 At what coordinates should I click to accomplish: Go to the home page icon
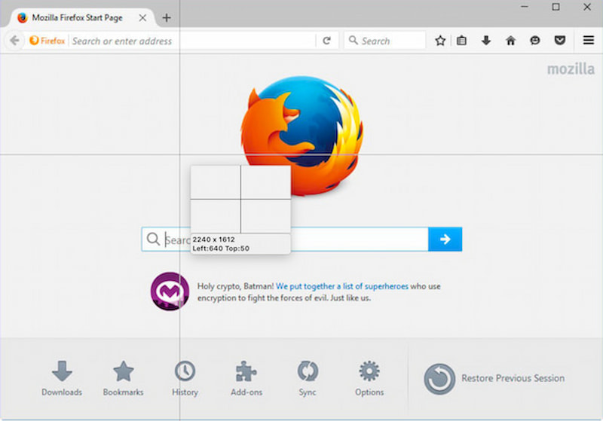pos(510,41)
